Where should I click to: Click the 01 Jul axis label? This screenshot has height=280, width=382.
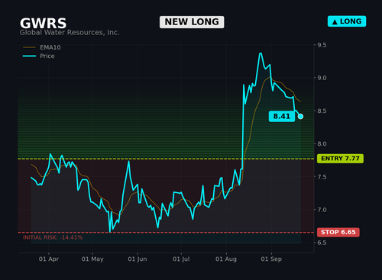coord(181,259)
